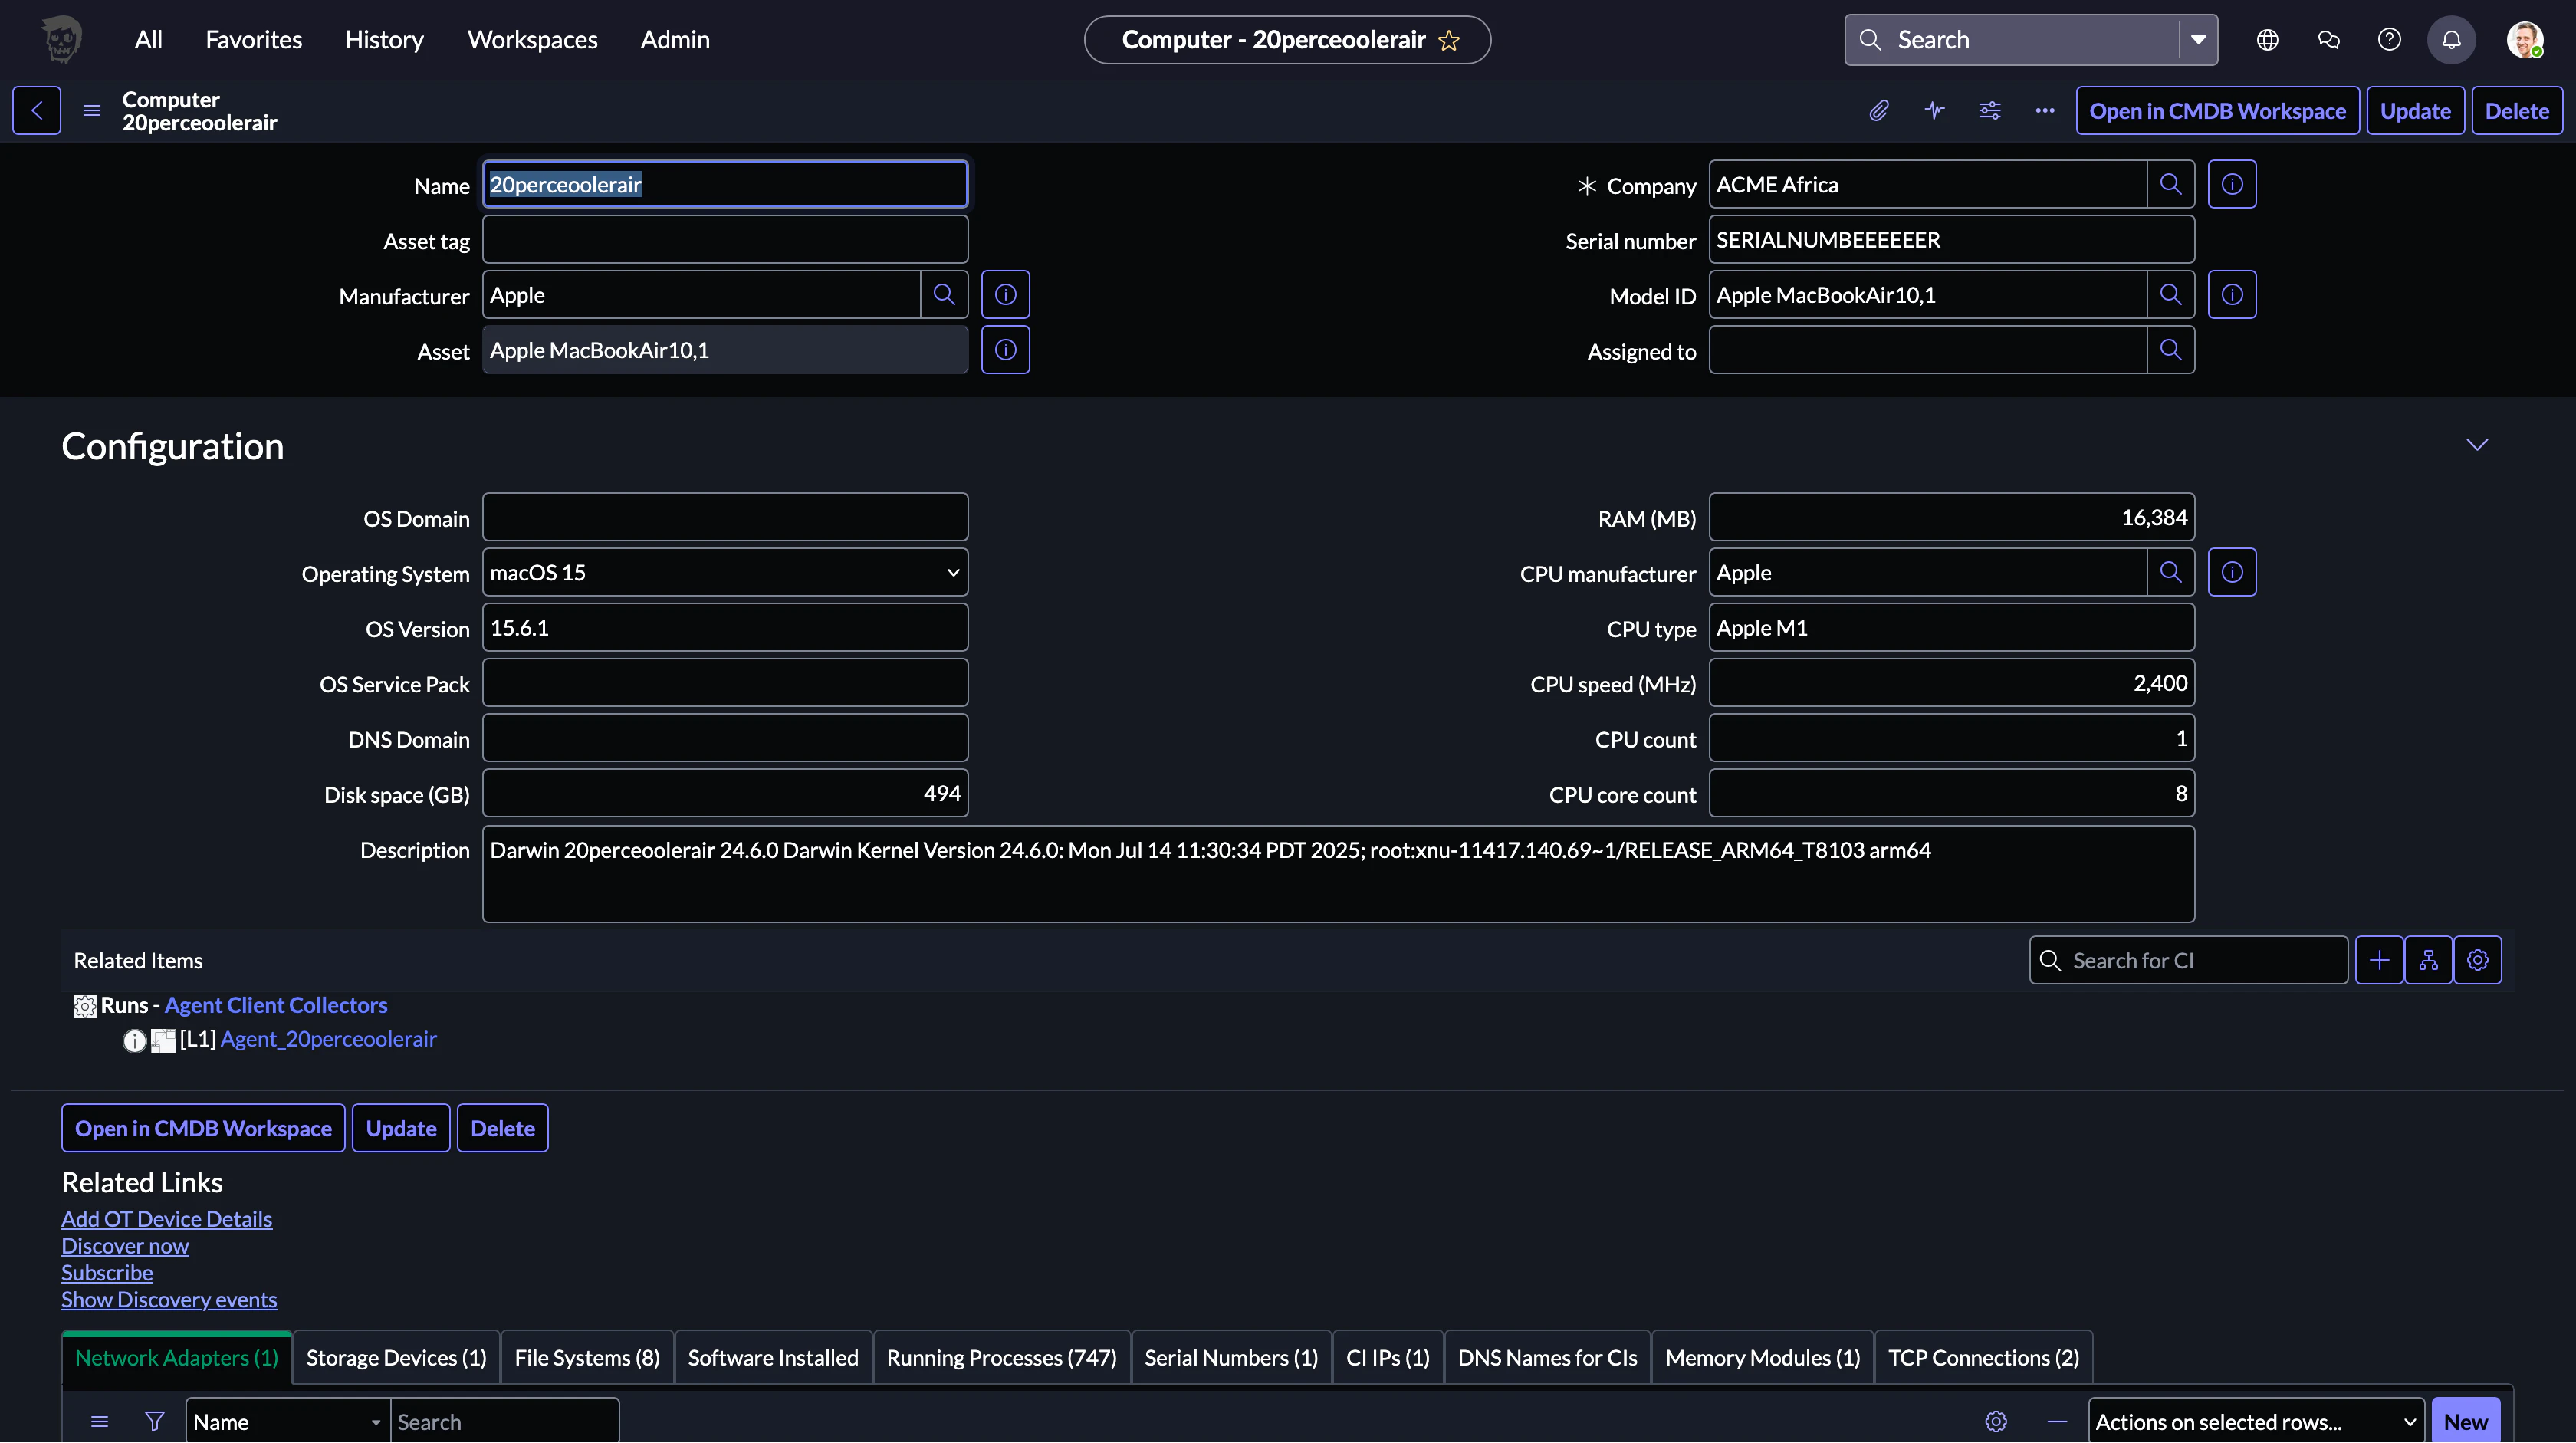Preview CPU manufacturer record info icon

pyautogui.click(x=2232, y=572)
